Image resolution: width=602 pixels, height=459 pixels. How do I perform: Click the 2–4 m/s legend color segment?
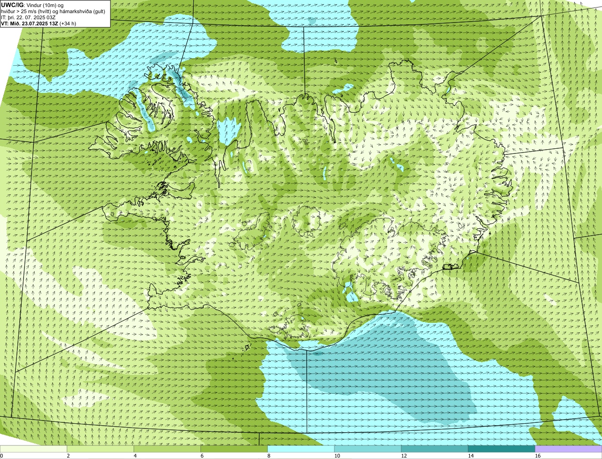click(100, 449)
